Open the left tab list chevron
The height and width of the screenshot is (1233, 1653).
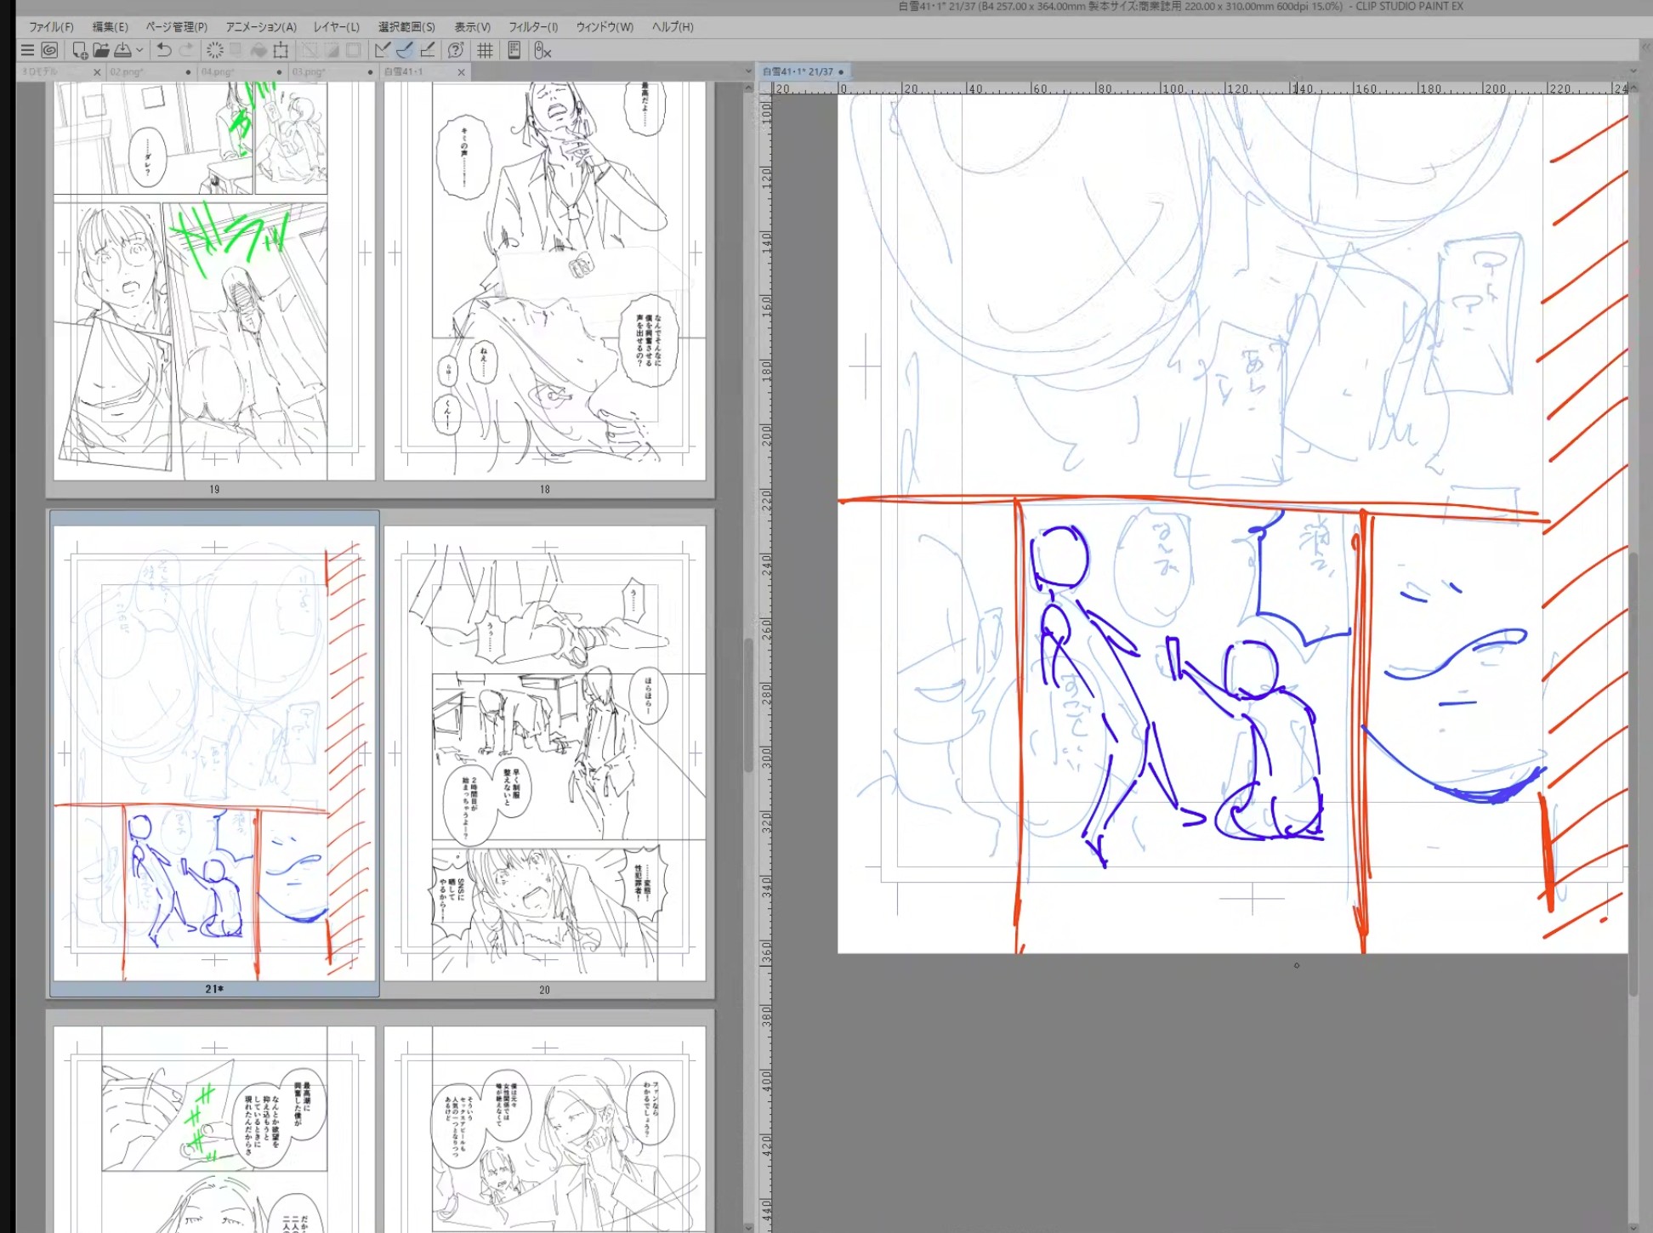tap(748, 71)
